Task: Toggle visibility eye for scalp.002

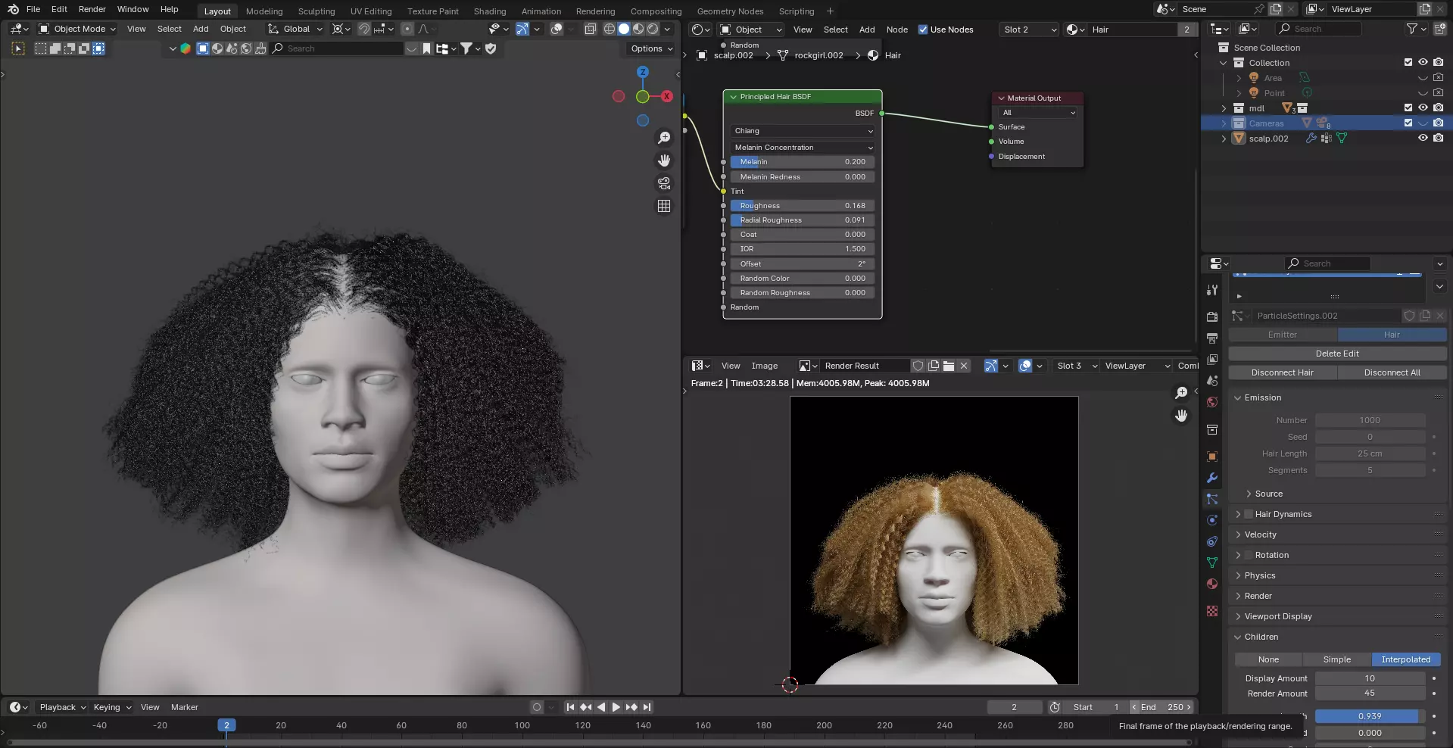Action: pyautogui.click(x=1423, y=138)
